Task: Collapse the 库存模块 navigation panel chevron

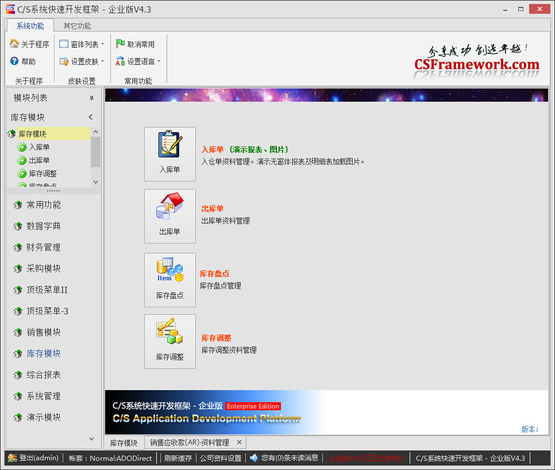Action: pos(91,117)
